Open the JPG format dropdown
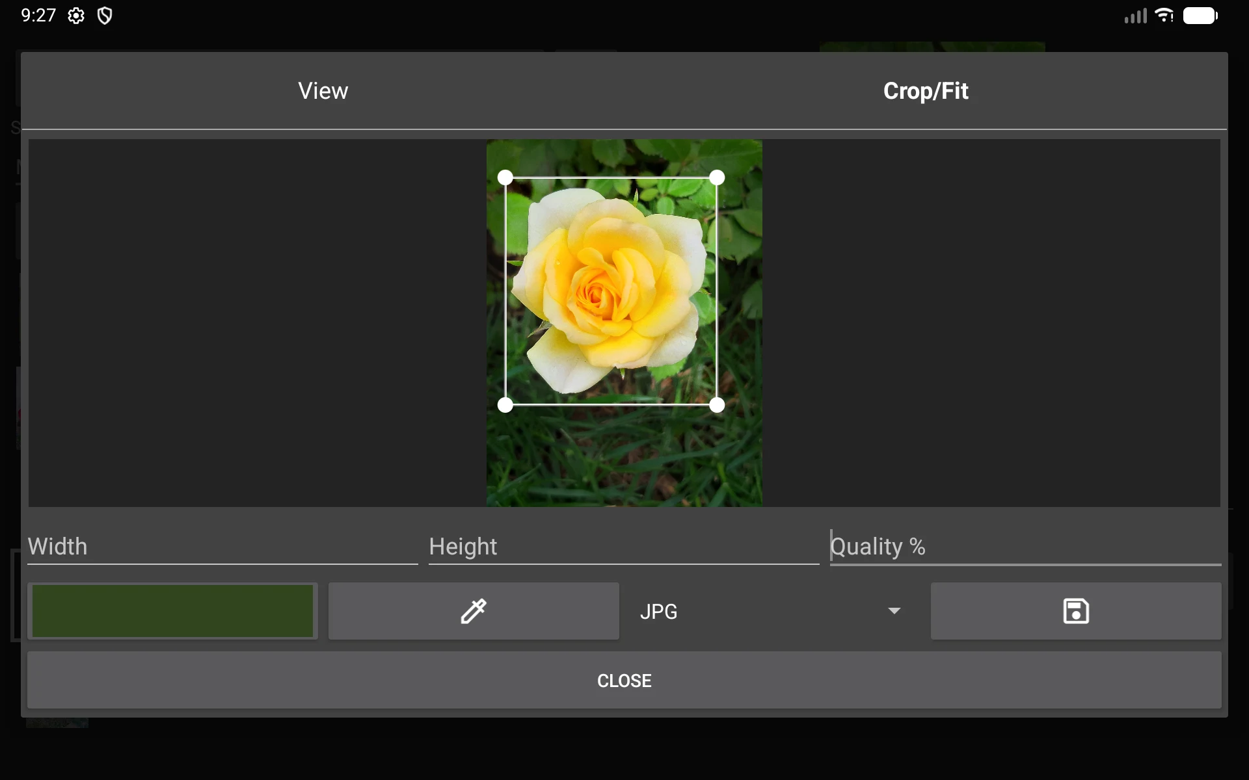 [x=775, y=611]
